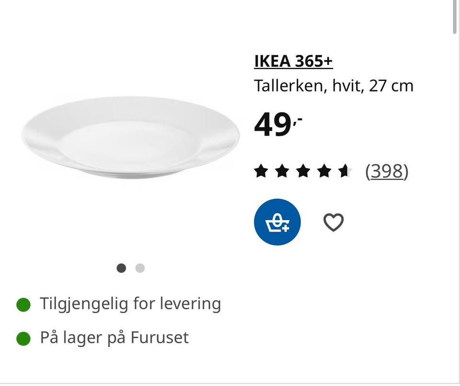The image size is (460, 386).
Task: Click the second rating star
Action: point(282,171)
